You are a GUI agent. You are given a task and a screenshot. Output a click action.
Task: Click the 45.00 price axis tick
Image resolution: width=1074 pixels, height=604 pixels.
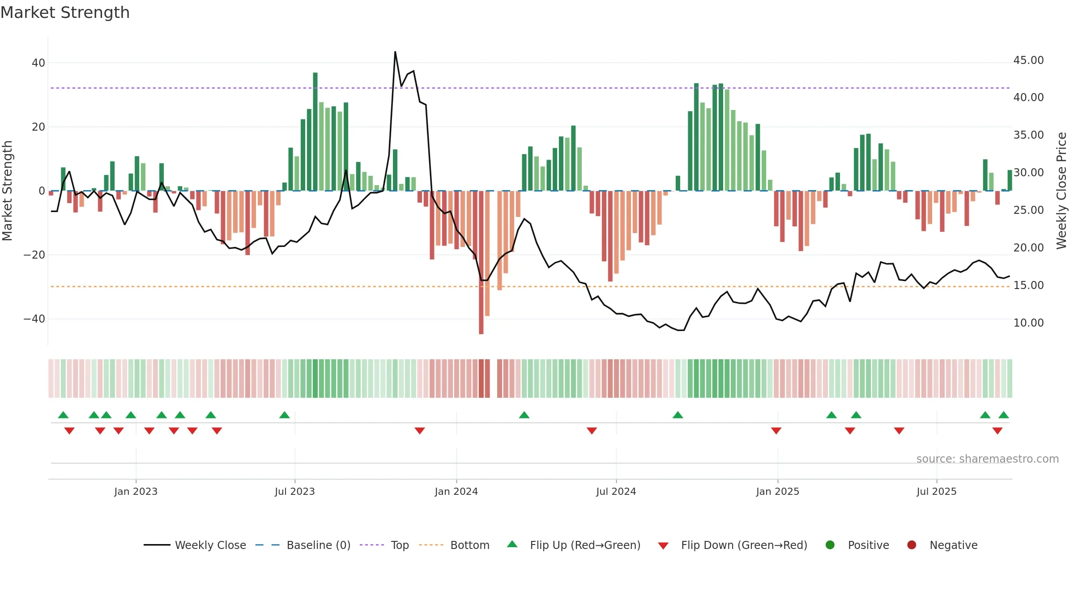[1028, 60]
